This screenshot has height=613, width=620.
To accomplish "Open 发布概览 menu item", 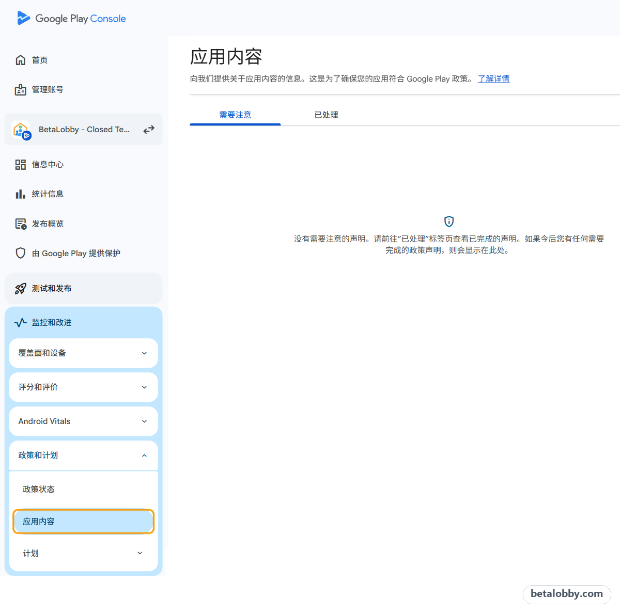I will [84, 224].
